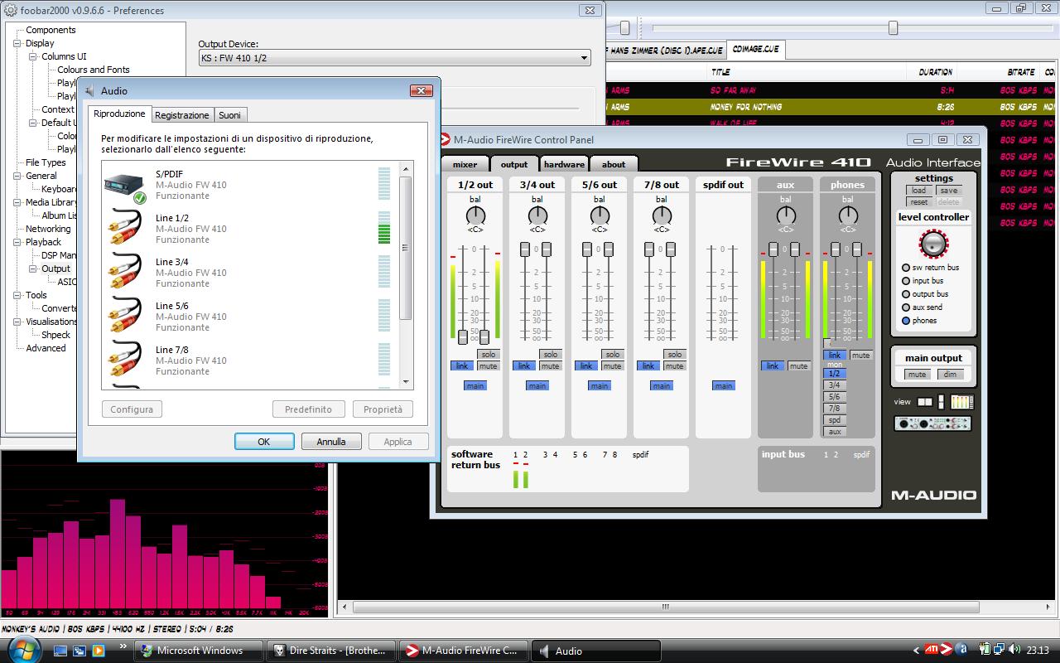Select the output bus radio option
1060x663 pixels.
pos(906,294)
